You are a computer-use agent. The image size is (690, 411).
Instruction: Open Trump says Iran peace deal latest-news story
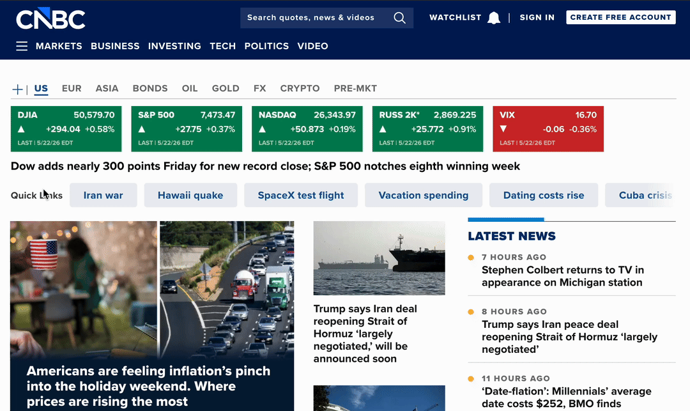569,337
